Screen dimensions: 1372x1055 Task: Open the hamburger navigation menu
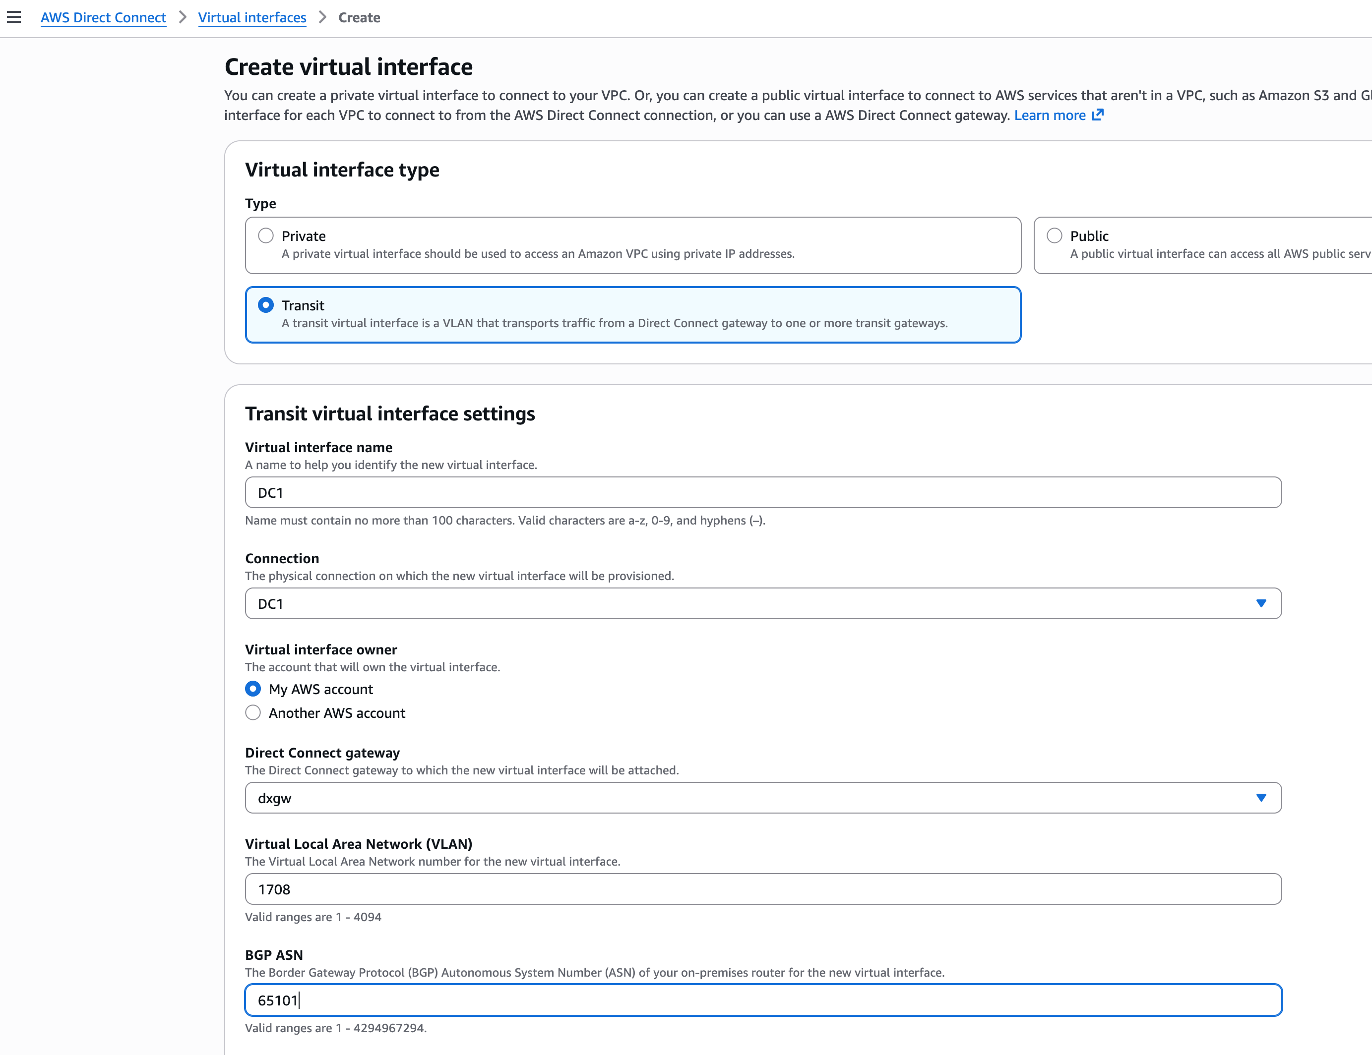point(14,17)
